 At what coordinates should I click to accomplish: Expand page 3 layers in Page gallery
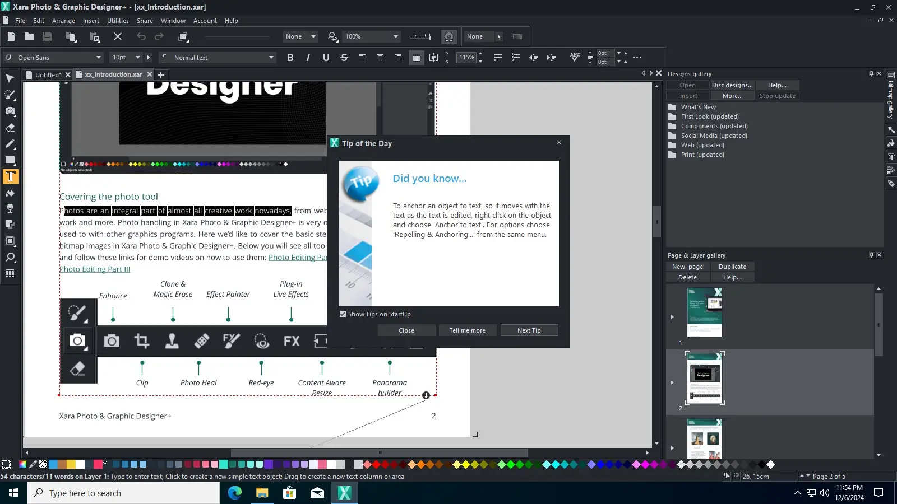tap(672, 448)
